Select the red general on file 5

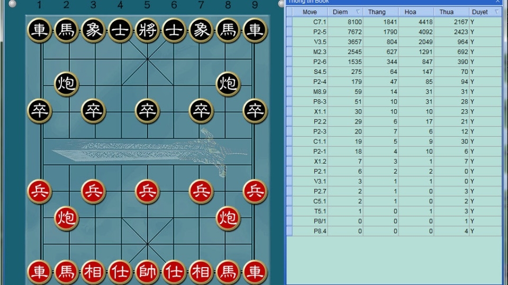tap(147, 272)
